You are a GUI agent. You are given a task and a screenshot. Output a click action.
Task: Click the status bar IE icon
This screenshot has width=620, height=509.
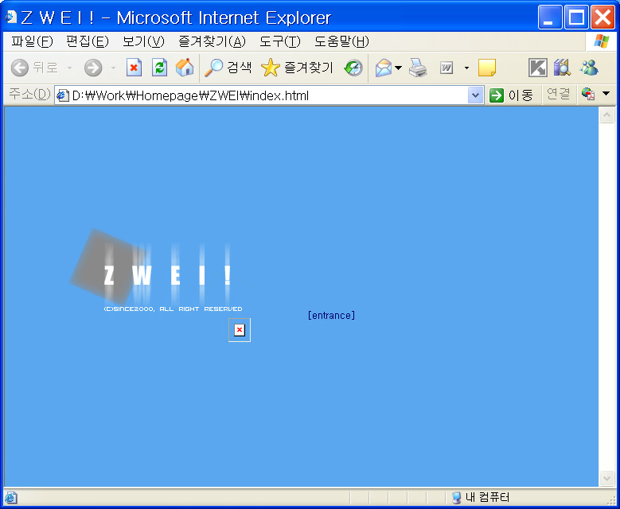pos(10,498)
